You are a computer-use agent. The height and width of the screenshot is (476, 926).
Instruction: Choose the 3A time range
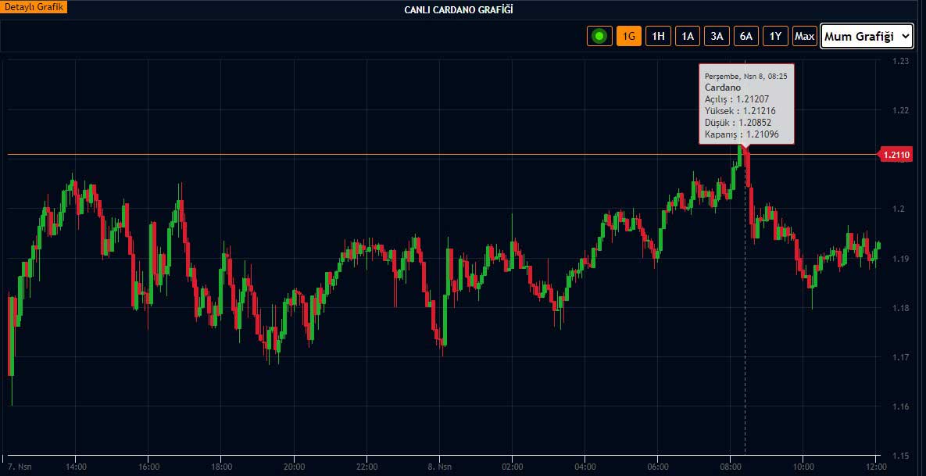pos(717,36)
